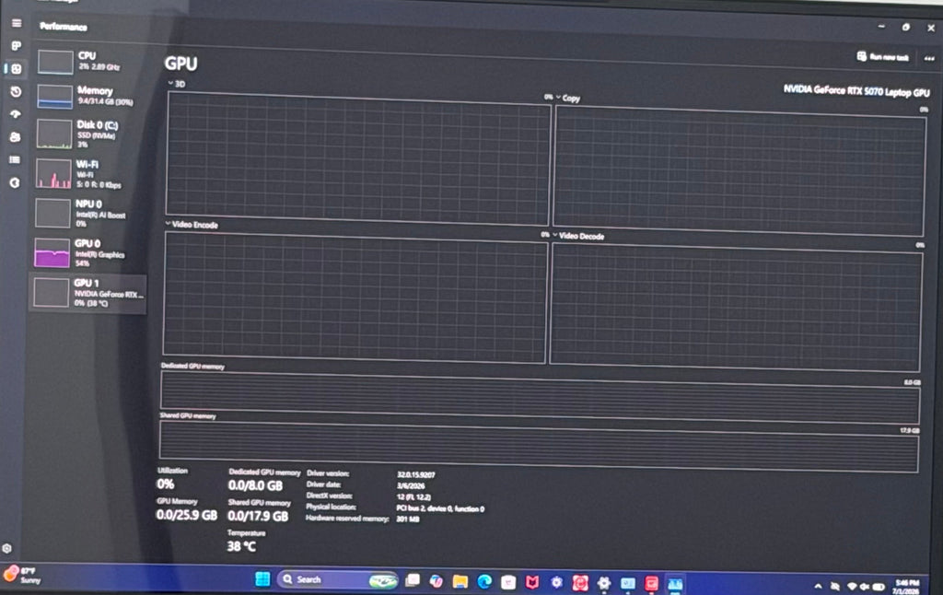
Task: Open Task View from the taskbar
Action: pyautogui.click(x=413, y=580)
